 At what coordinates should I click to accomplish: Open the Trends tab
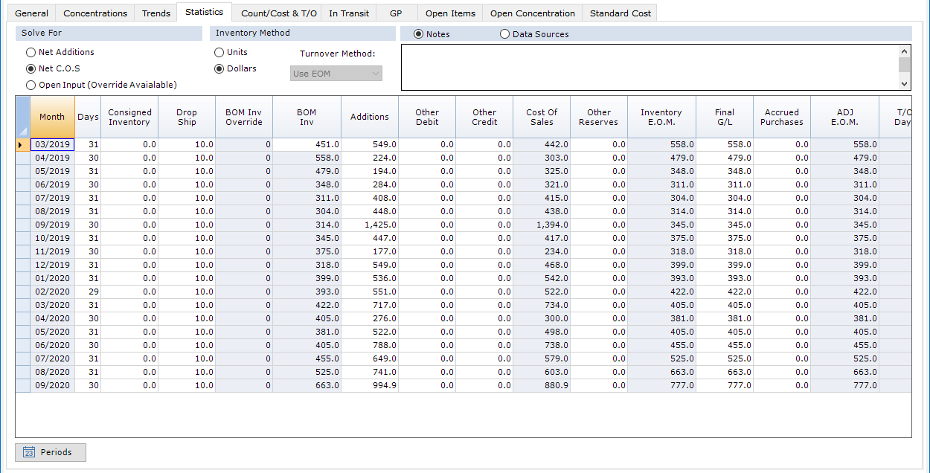pyautogui.click(x=155, y=13)
